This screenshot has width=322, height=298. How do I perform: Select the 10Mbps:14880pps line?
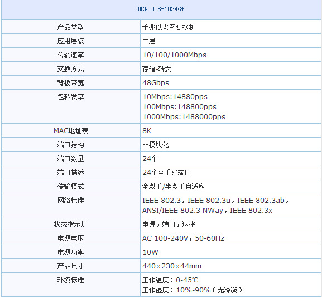pyautogui.click(x=175, y=97)
